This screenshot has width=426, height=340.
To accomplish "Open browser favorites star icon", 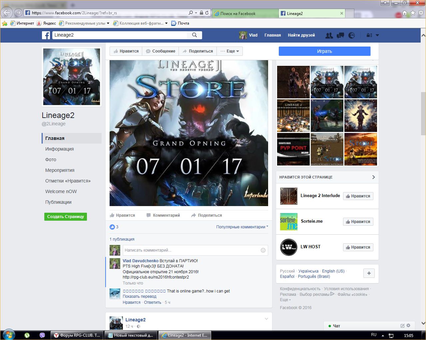I will (x=413, y=13).
